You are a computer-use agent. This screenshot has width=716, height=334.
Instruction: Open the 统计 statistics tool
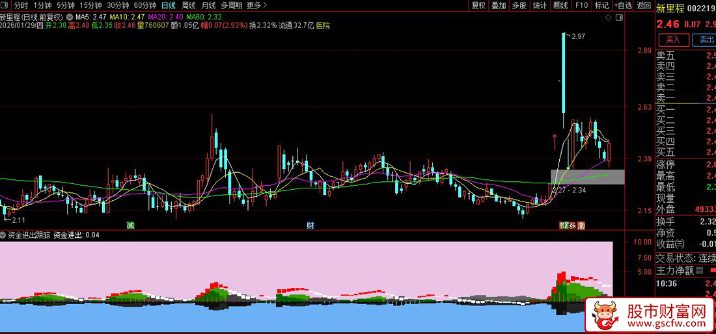tap(540, 5)
